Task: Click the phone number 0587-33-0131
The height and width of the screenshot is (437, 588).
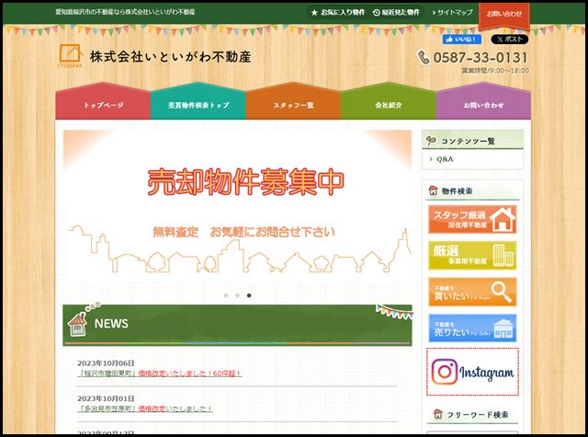Action: 481,58
